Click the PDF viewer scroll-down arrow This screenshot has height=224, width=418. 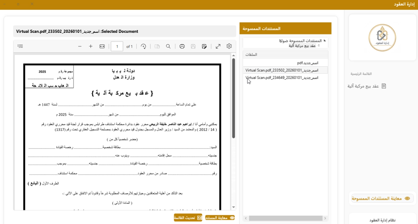point(233,207)
